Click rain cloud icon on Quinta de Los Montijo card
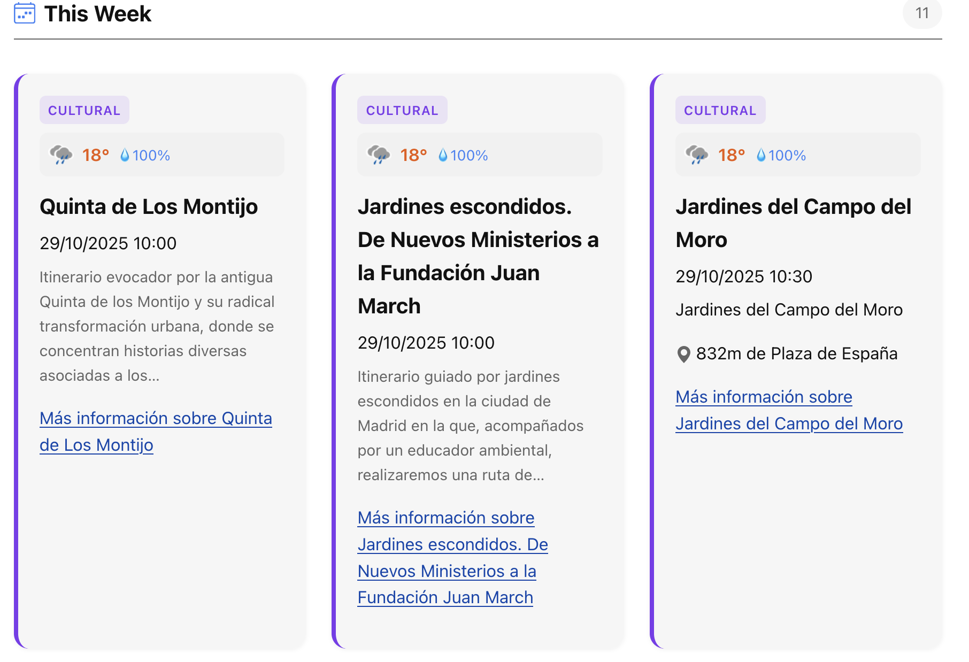The width and height of the screenshot is (969, 662). coord(61,155)
